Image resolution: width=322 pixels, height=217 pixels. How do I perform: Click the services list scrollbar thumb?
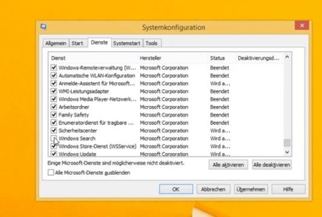click(x=287, y=143)
